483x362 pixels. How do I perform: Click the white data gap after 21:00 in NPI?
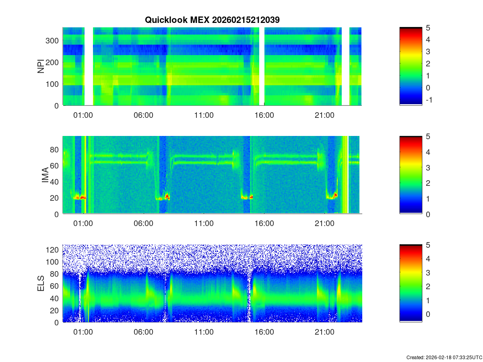(345, 66)
